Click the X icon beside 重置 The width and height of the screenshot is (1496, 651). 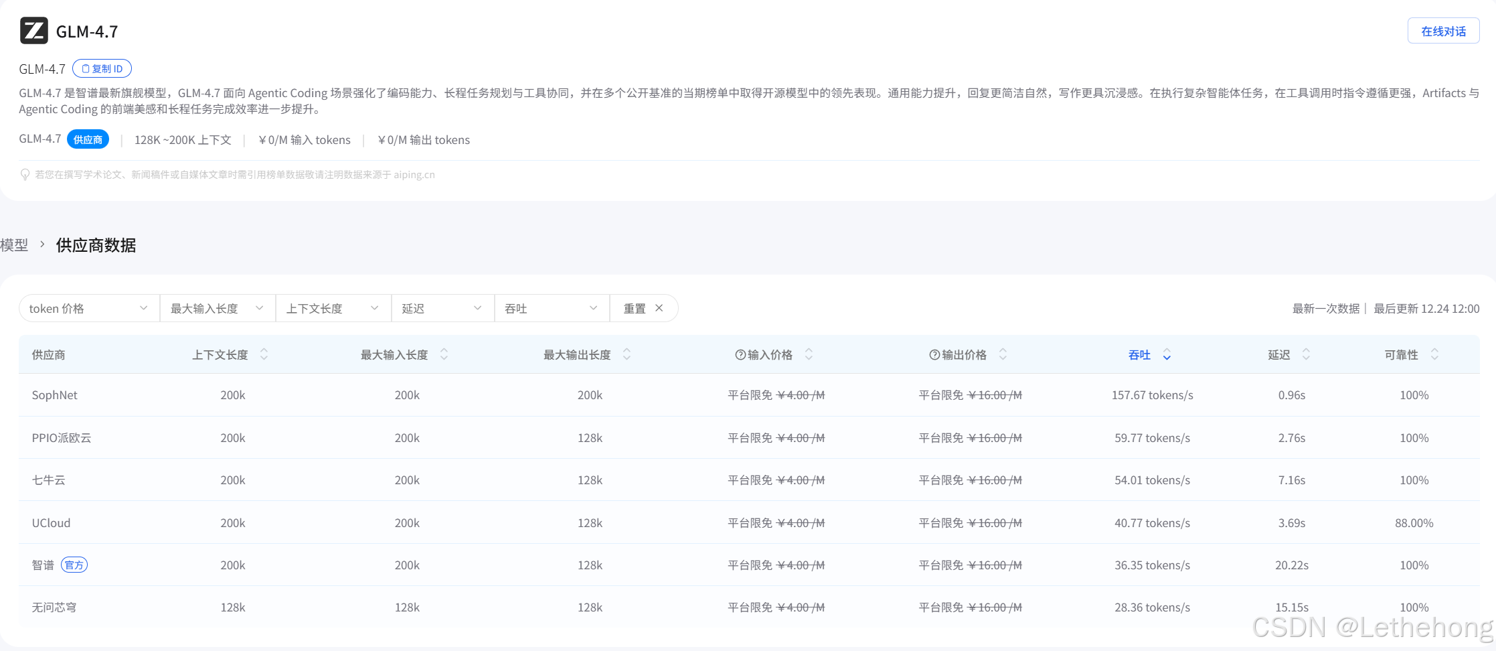point(659,308)
